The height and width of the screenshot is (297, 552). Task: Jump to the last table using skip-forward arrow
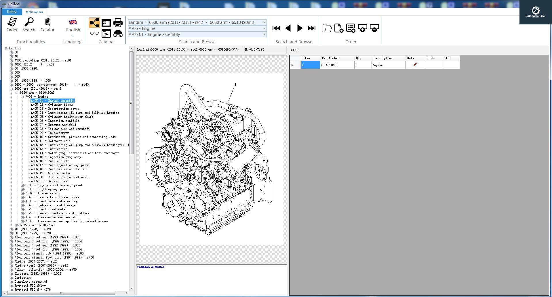pos(311,28)
